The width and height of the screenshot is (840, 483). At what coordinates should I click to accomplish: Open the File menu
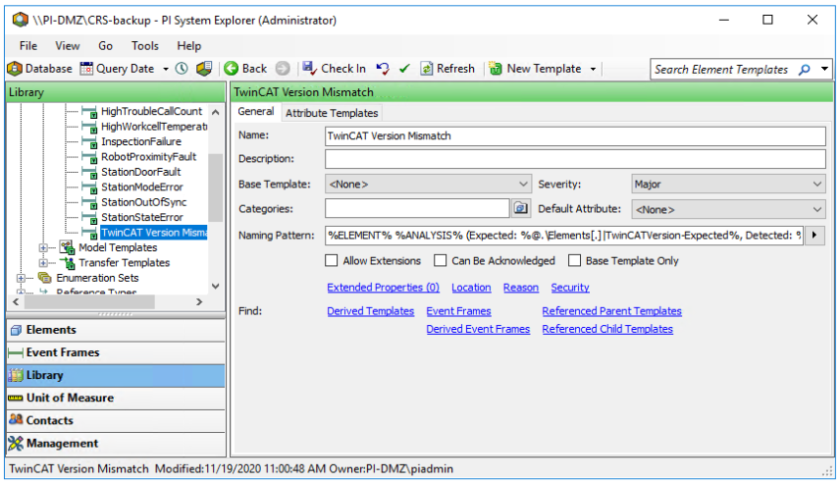click(27, 46)
